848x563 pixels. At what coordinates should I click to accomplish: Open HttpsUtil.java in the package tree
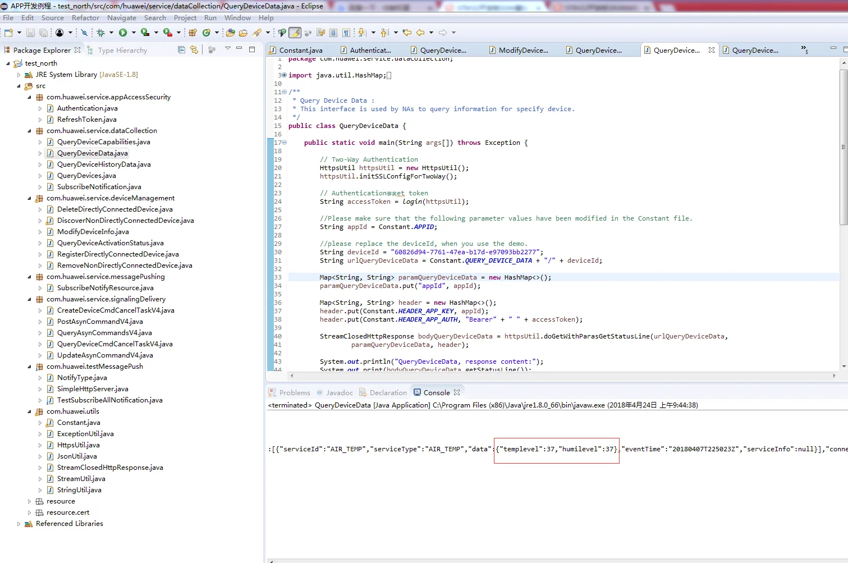pos(78,445)
